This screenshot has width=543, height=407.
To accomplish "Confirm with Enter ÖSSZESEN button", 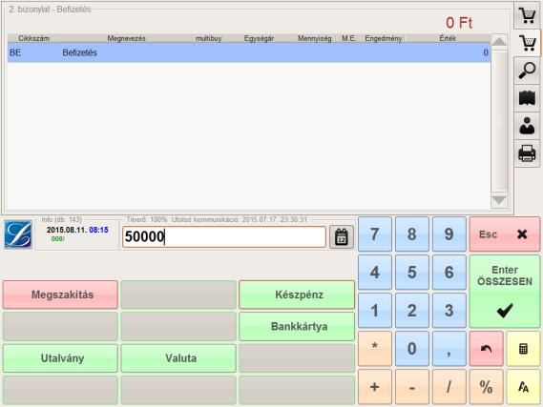I will tap(505, 291).
